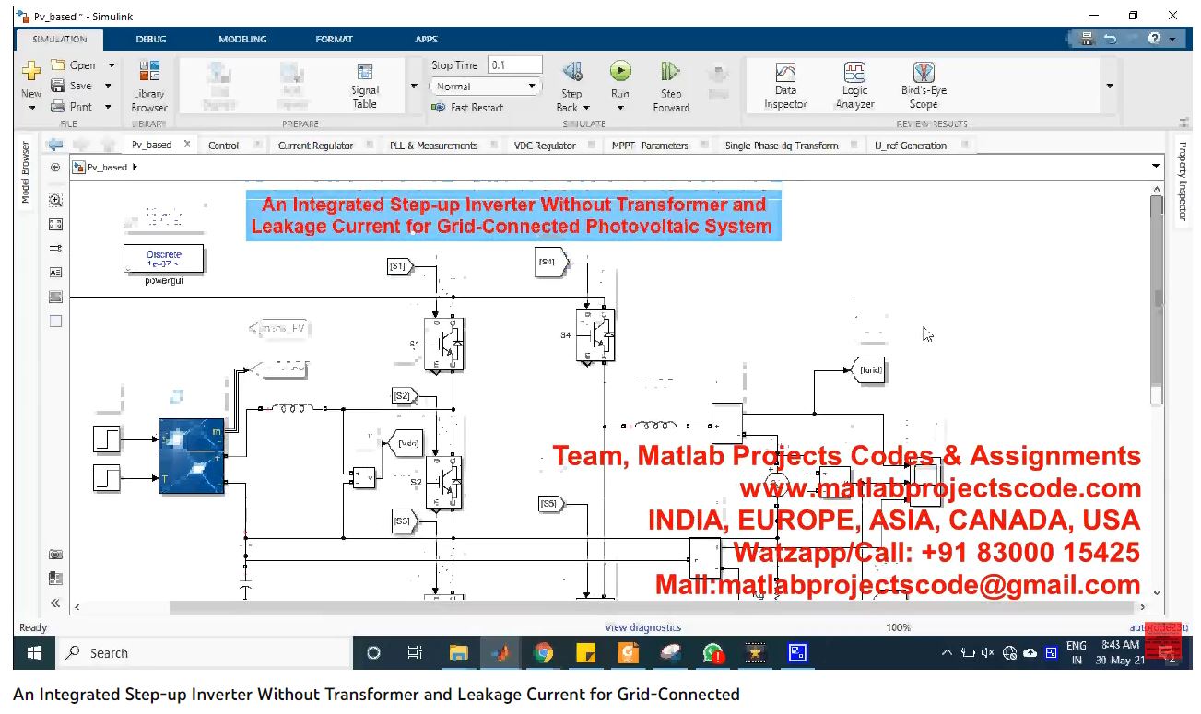The width and height of the screenshot is (1201, 714).
Task: Switch to the APPS ribbon tab
Action: coord(426,39)
